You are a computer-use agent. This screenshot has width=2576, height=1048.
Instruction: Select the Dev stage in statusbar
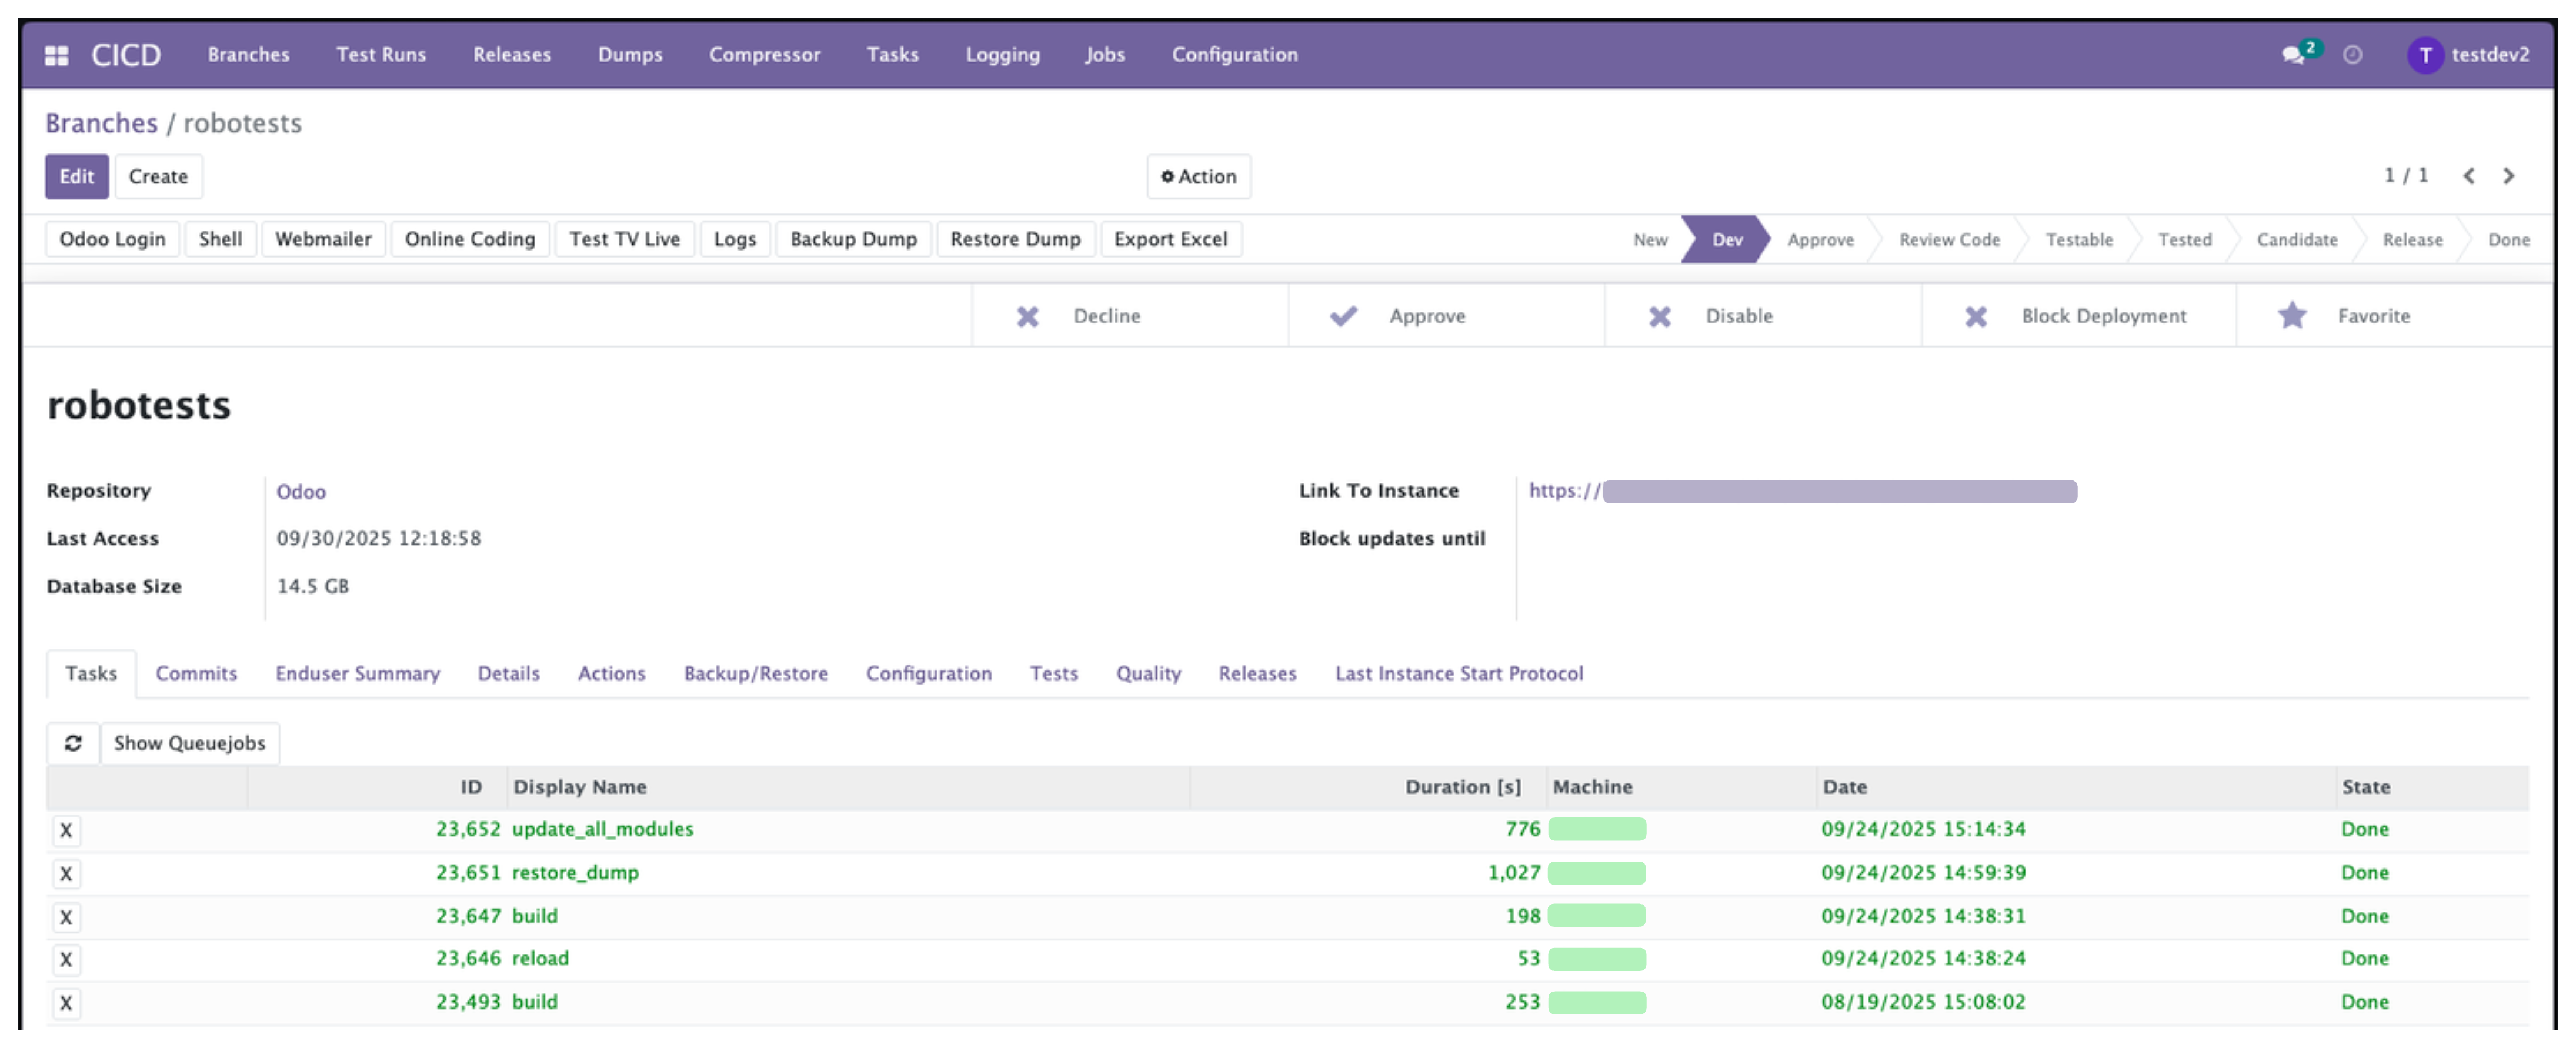[1727, 240]
